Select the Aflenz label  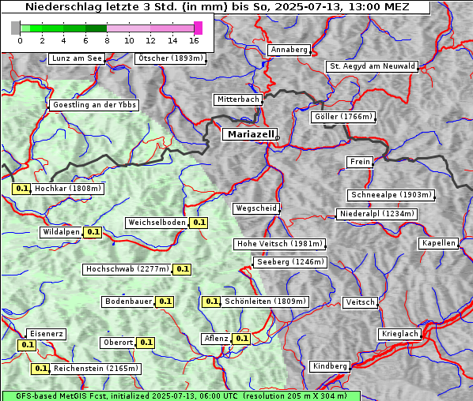[216, 339]
